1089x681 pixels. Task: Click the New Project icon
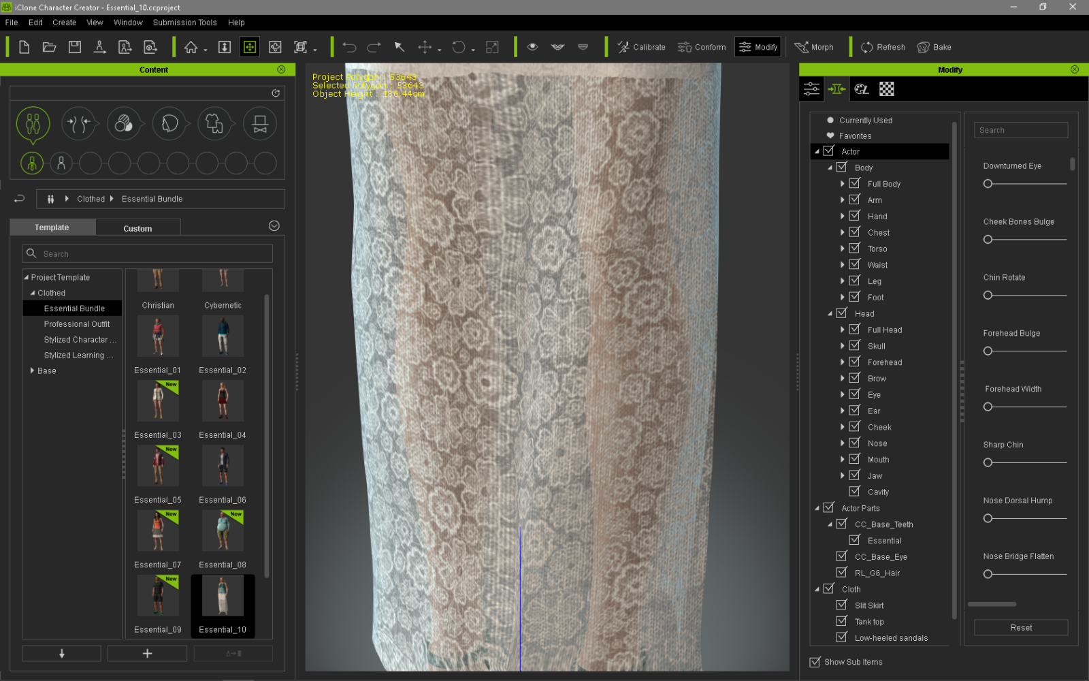pyautogui.click(x=24, y=47)
